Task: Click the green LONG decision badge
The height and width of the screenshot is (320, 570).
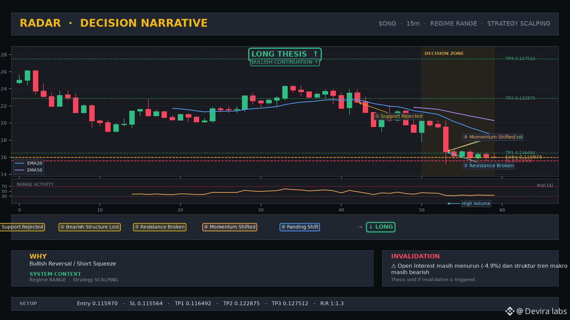Action: pos(381,227)
